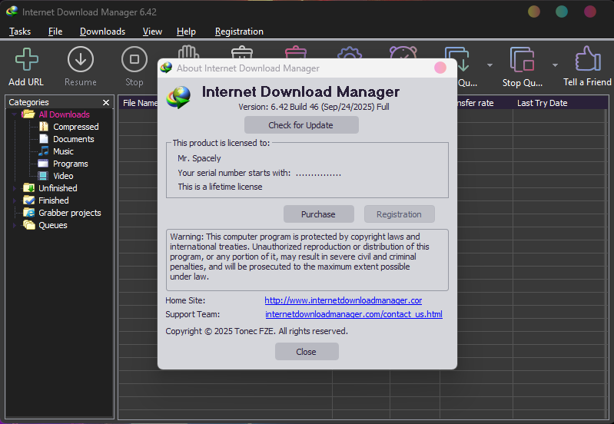Click the Version 6.42 Build 46 text

point(314,107)
